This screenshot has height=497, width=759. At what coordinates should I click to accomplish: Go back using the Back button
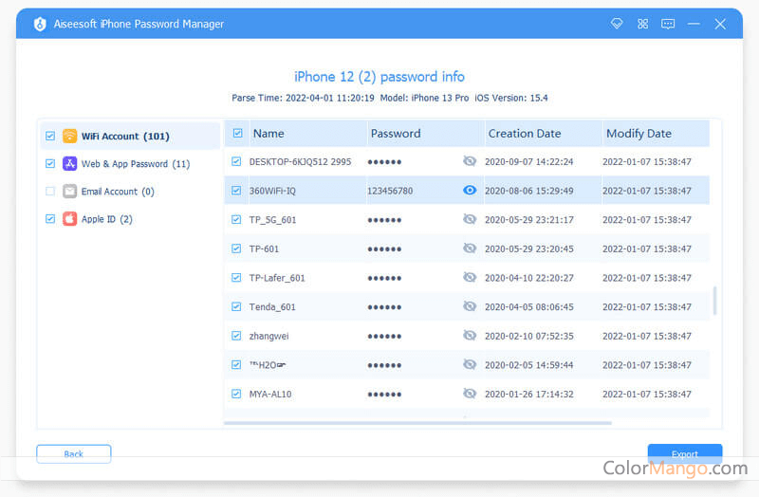(73, 453)
